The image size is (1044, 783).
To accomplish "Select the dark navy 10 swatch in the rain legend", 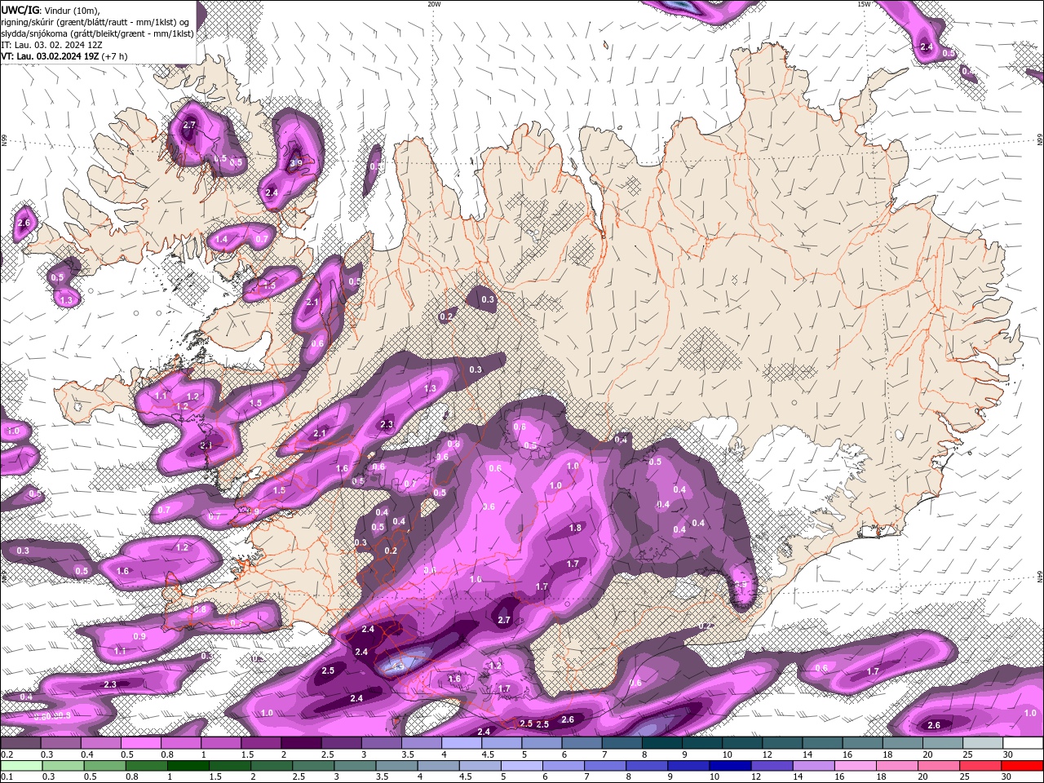I will (x=729, y=766).
